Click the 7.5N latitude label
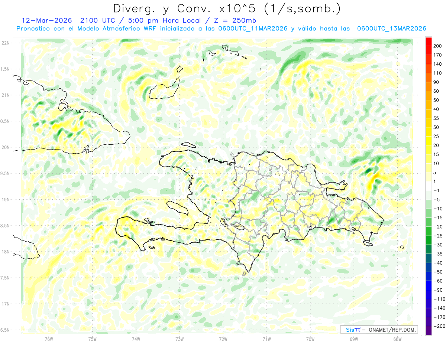Image resolution: width=446 pixels, height=344 pixels. pos(5,278)
